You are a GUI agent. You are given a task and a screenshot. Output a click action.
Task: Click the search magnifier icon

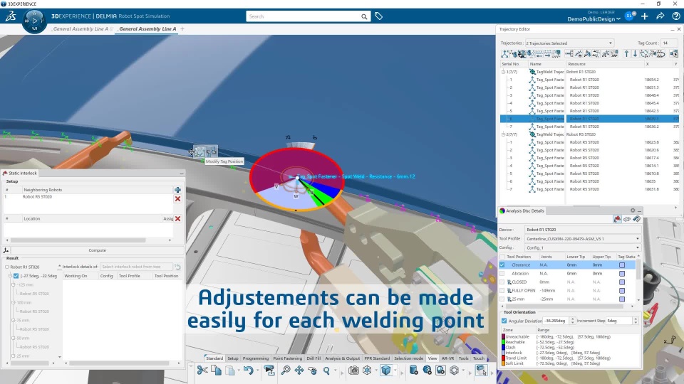364,16
